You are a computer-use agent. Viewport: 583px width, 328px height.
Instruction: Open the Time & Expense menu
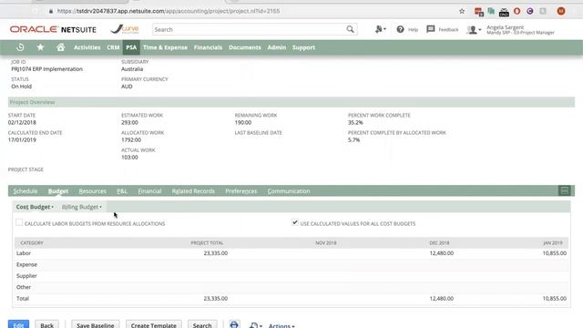(165, 47)
